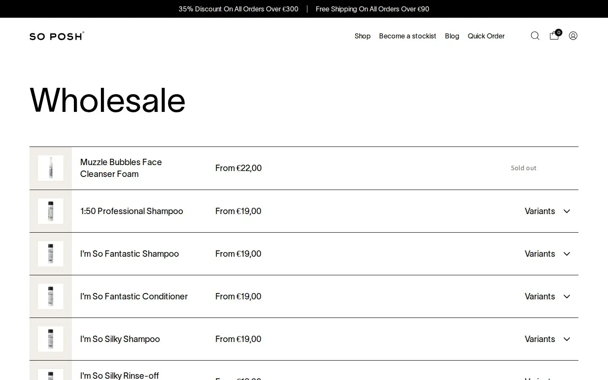
Task: Open I'm So Fantastic Conditioner thumbnail
Action: click(x=51, y=296)
